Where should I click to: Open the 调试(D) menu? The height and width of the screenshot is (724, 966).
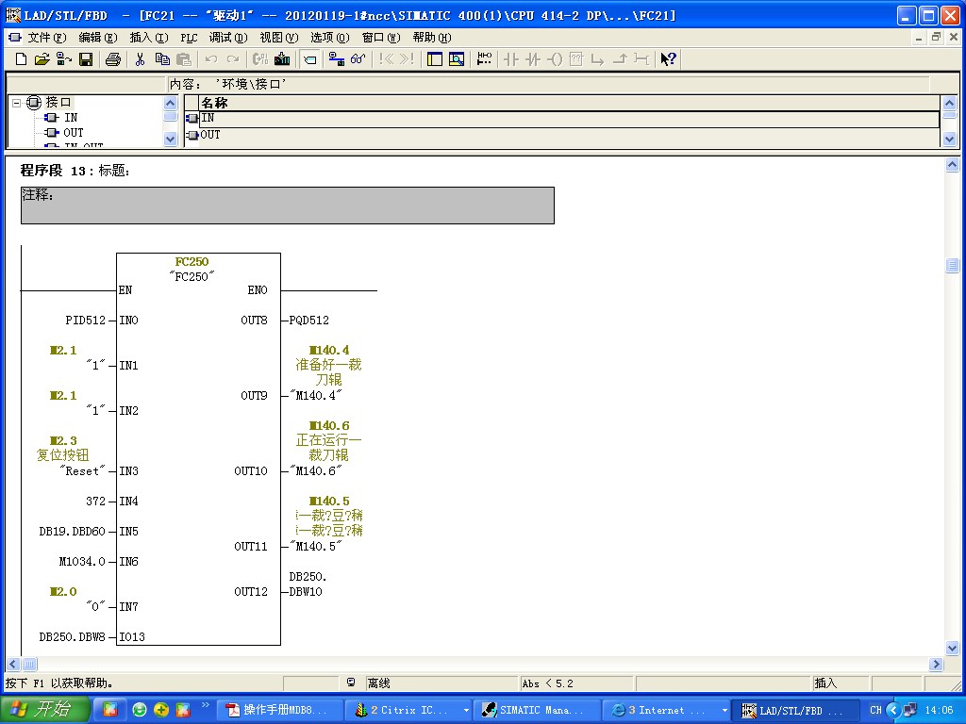(228, 38)
